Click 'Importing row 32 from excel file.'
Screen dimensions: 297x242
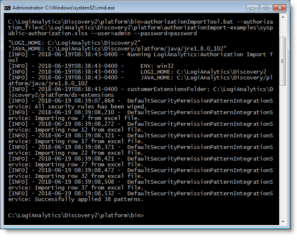[89, 176]
